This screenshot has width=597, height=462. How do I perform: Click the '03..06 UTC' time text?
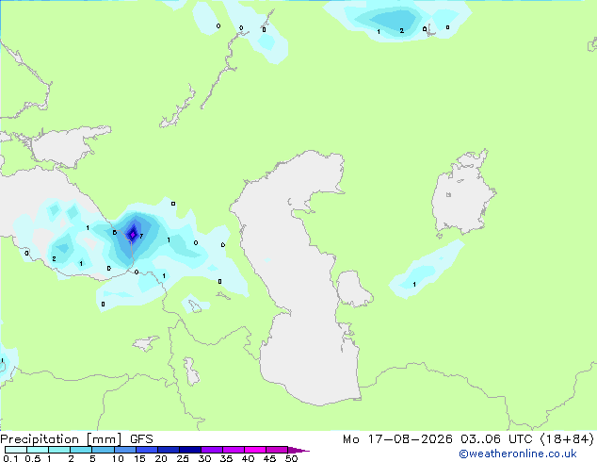(496, 439)
